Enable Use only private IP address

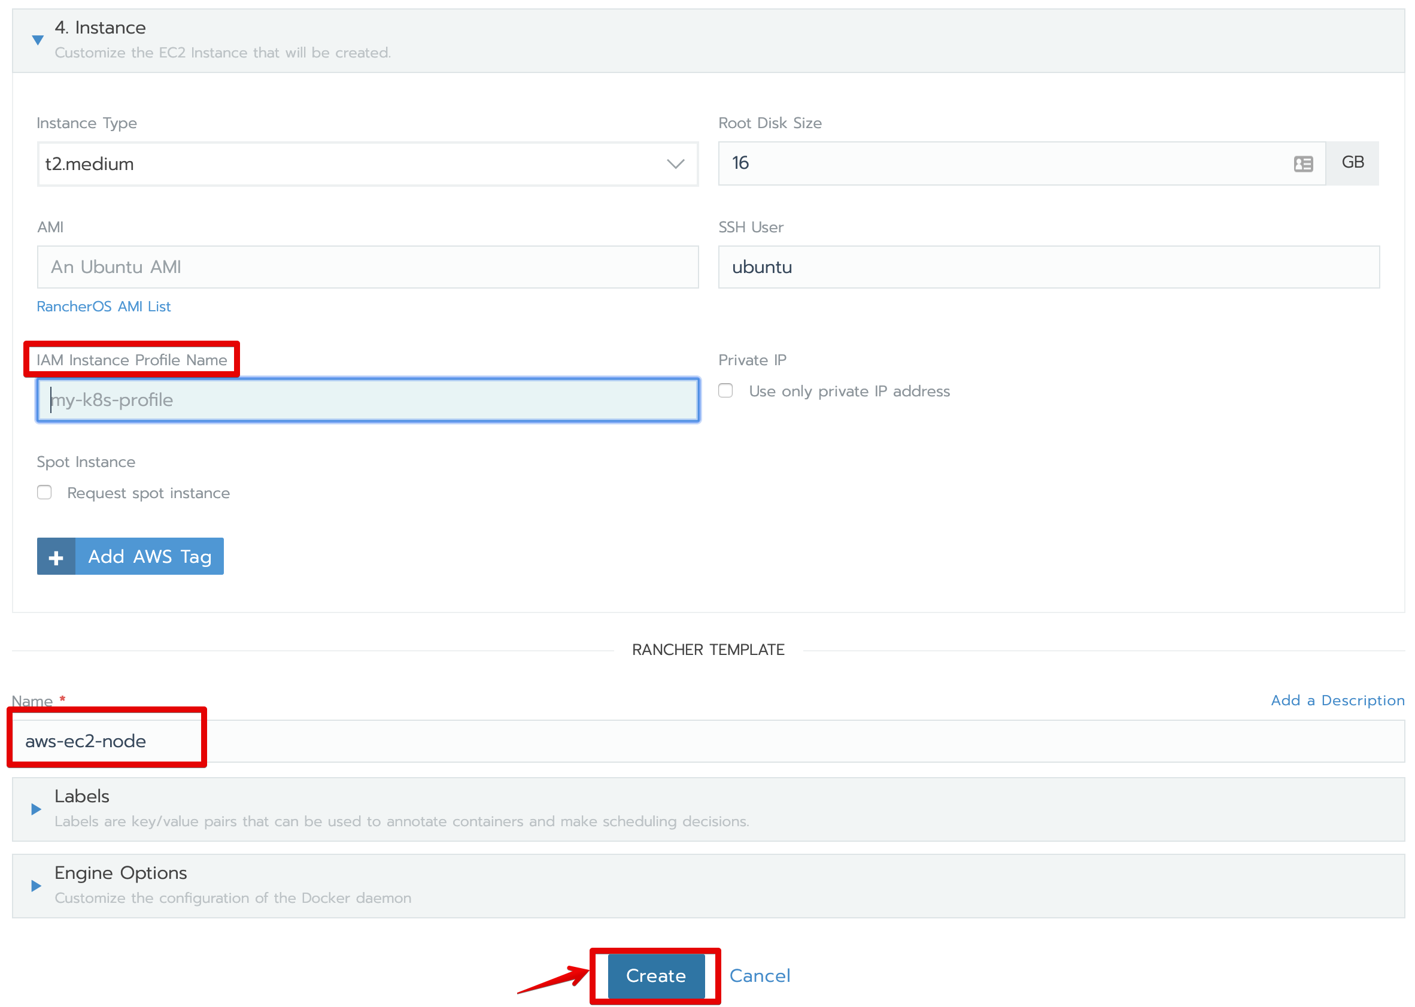pos(725,390)
